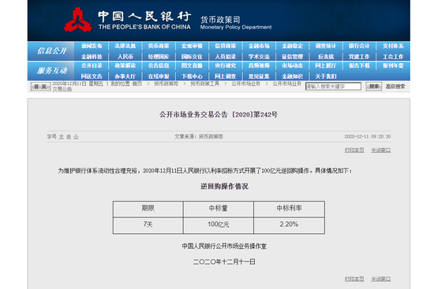Open 高级搜索 advanced search
The height and width of the screenshot is (289, 434).
pyautogui.click(x=395, y=87)
